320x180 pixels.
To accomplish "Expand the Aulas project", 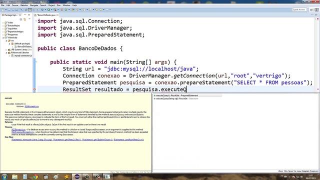I will [x=3, y=22].
